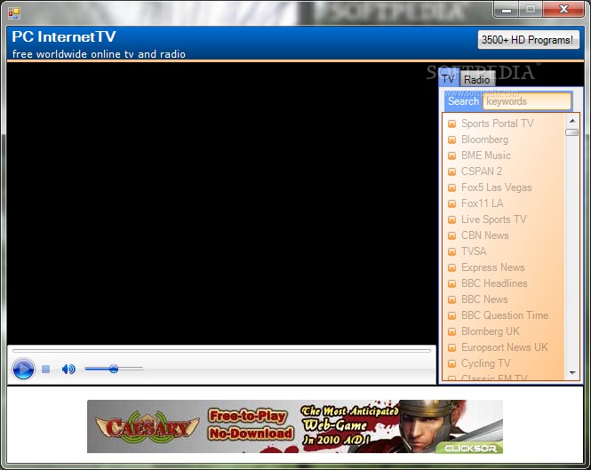
Task: Switch to the TV tab
Action: pos(448,79)
